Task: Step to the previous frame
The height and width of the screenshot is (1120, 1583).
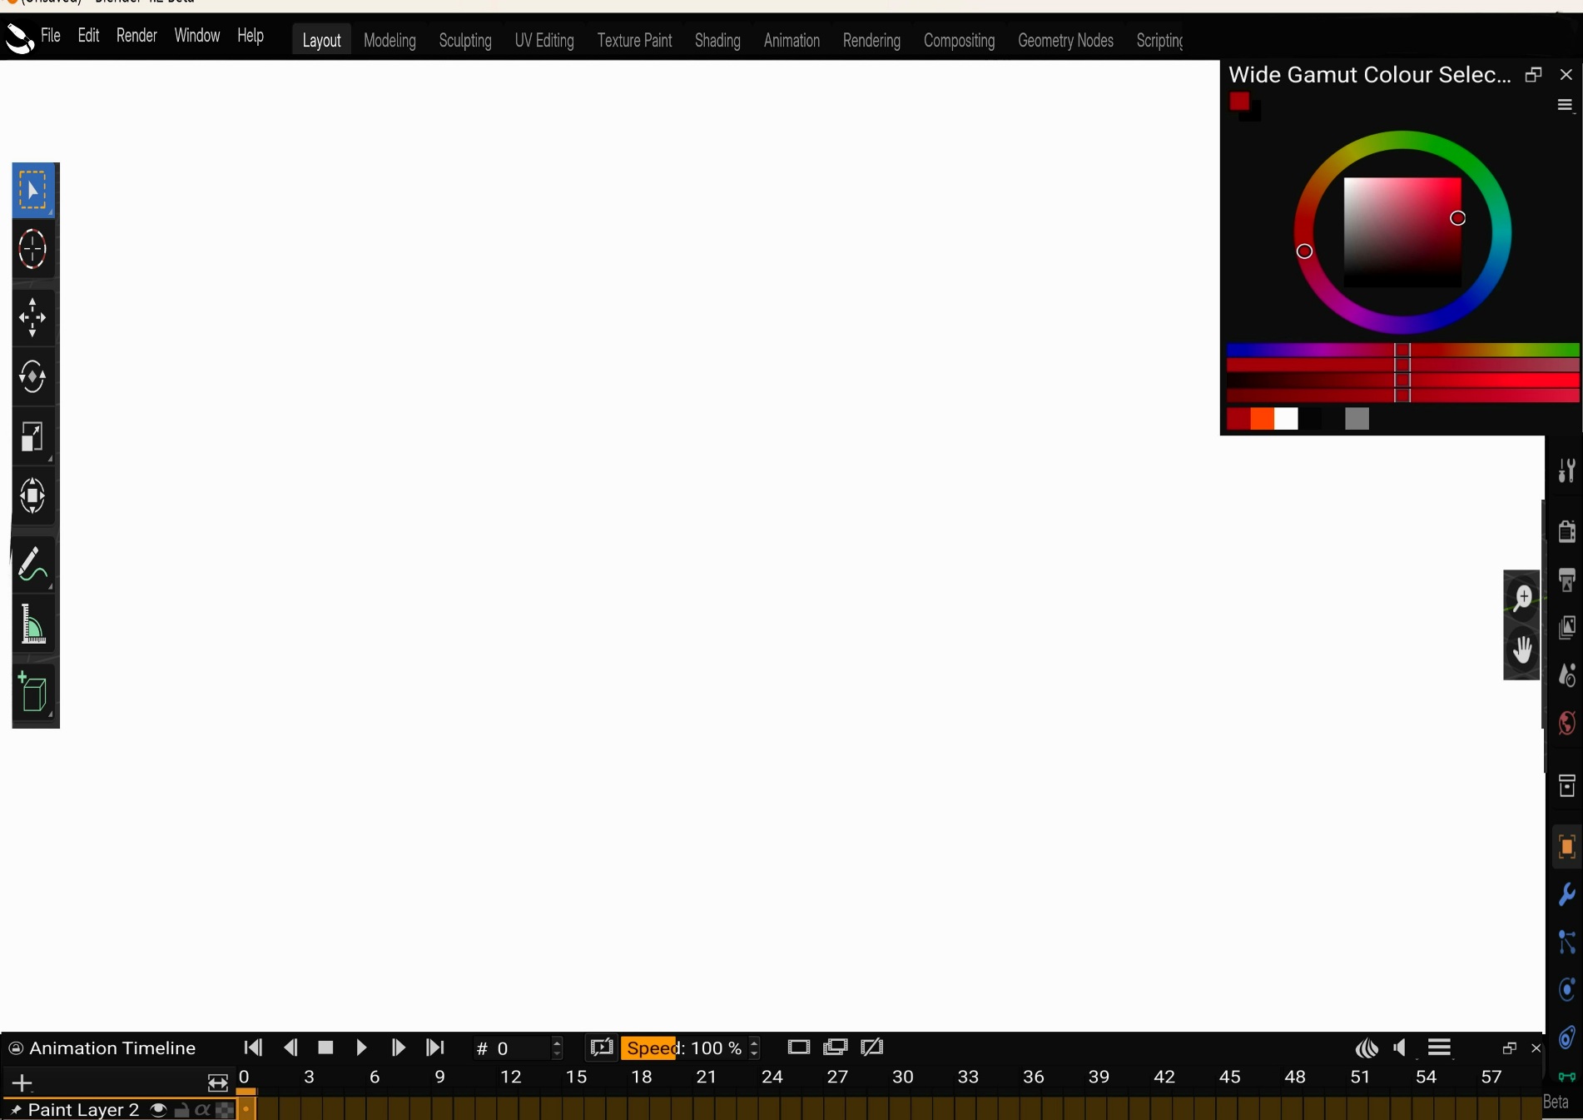Action: [x=290, y=1048]
